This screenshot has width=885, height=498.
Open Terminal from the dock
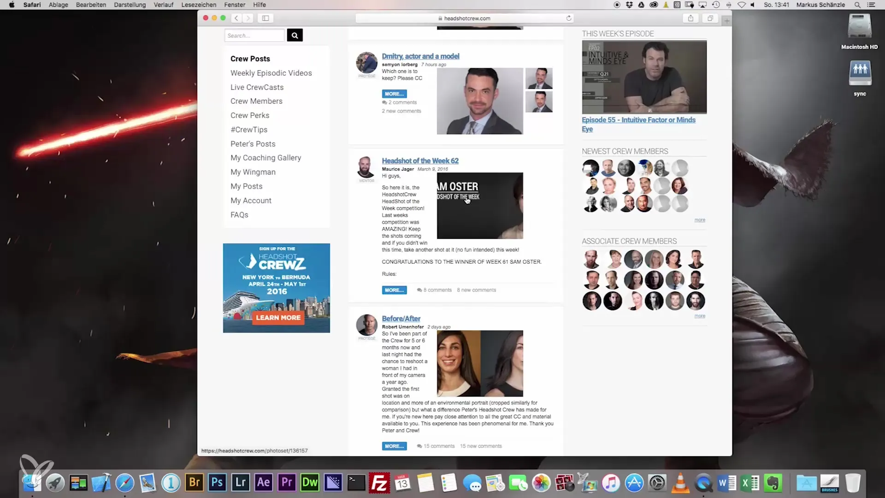point(356,483)
